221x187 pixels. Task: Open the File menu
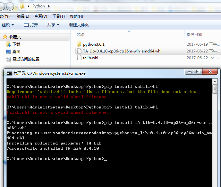pyautogui.click(x=5, y=16)
